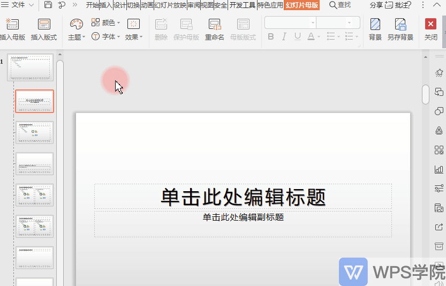Click the master title placeholder text
Screen dimensions: 446x286
pyautogui.click(x=243, y=197)
